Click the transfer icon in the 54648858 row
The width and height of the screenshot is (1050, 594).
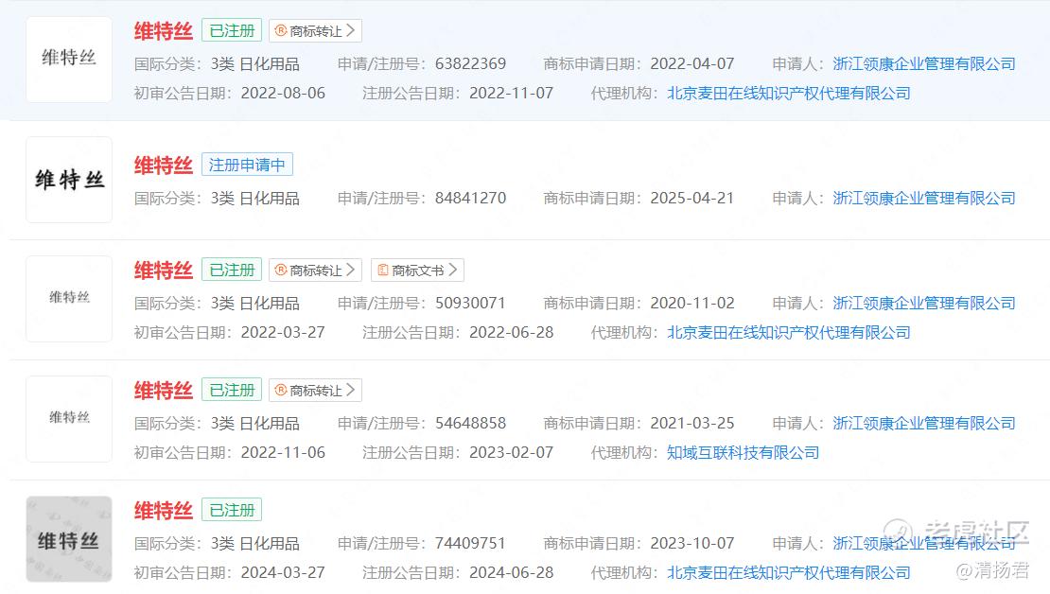[x=281, y=390]
